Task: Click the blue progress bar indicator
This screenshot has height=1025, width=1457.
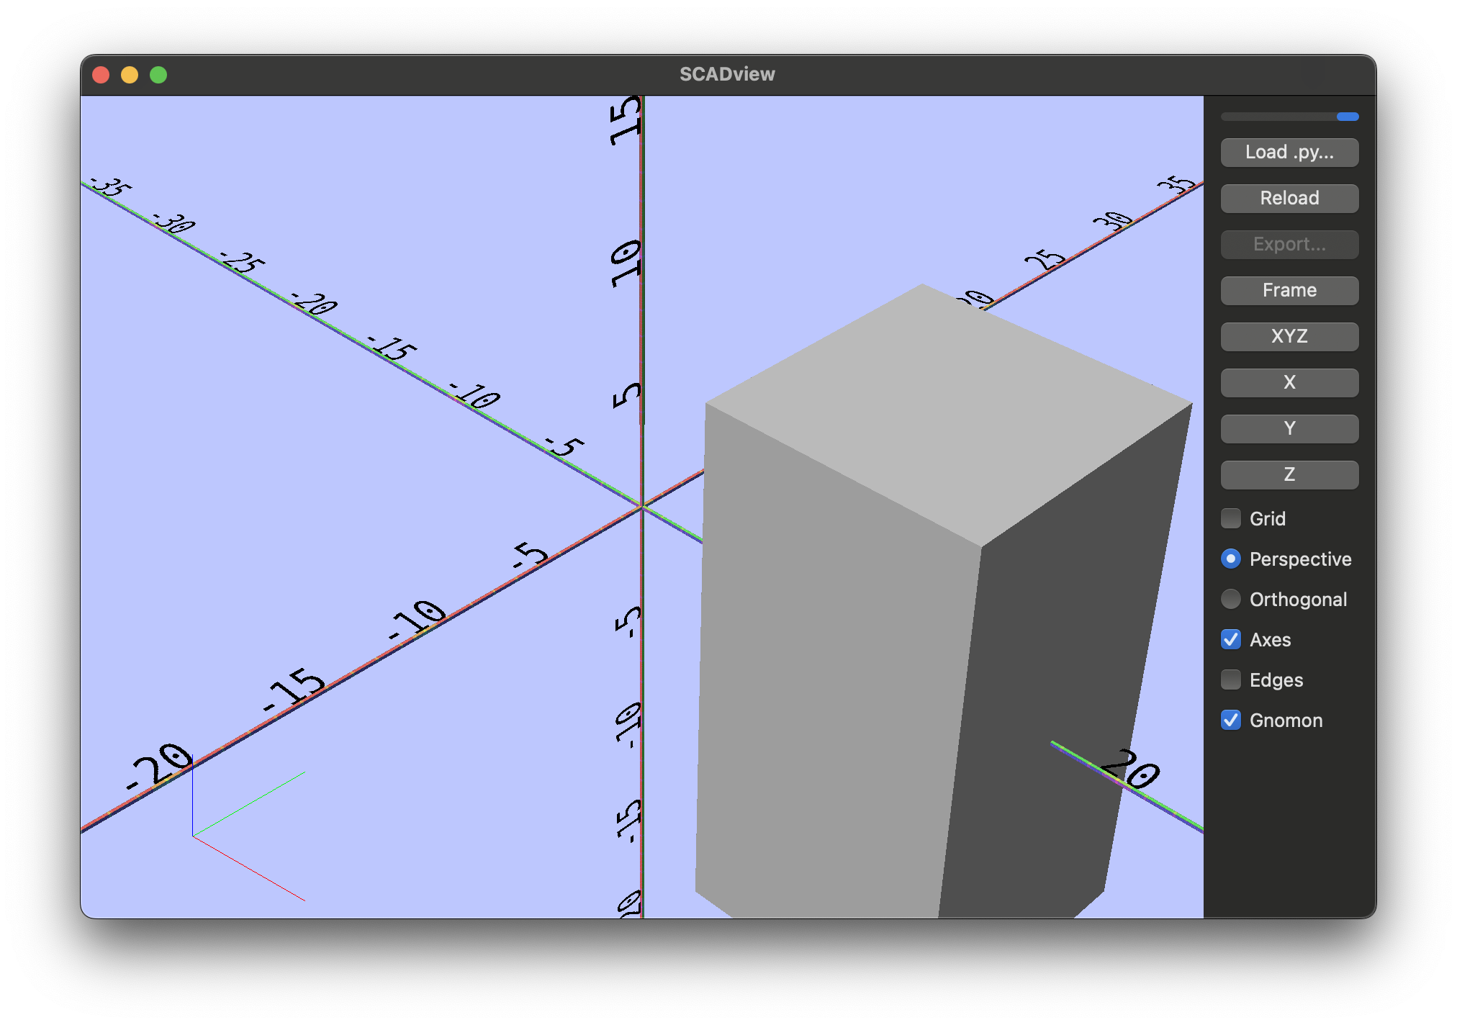Action: [x=1348, y=117]
